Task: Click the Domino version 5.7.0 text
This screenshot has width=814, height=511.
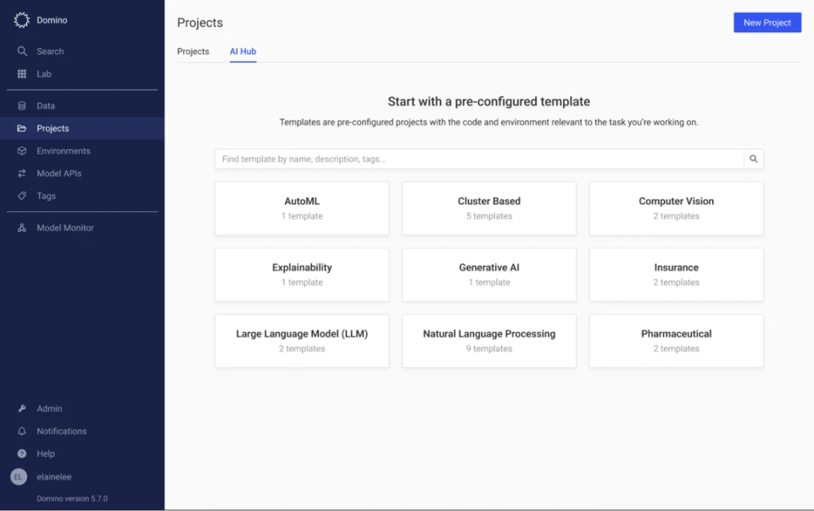Action: tap(72, 498)
